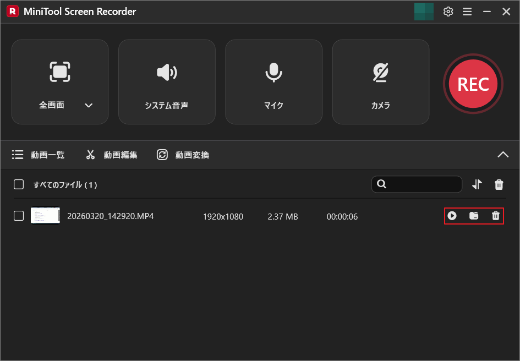
Task: Expand the 全画面 capture area dropdown
Action: click(89, 105)
